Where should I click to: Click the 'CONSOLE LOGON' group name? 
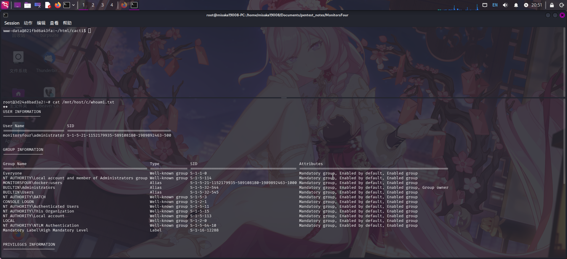[x=18, y=202]
